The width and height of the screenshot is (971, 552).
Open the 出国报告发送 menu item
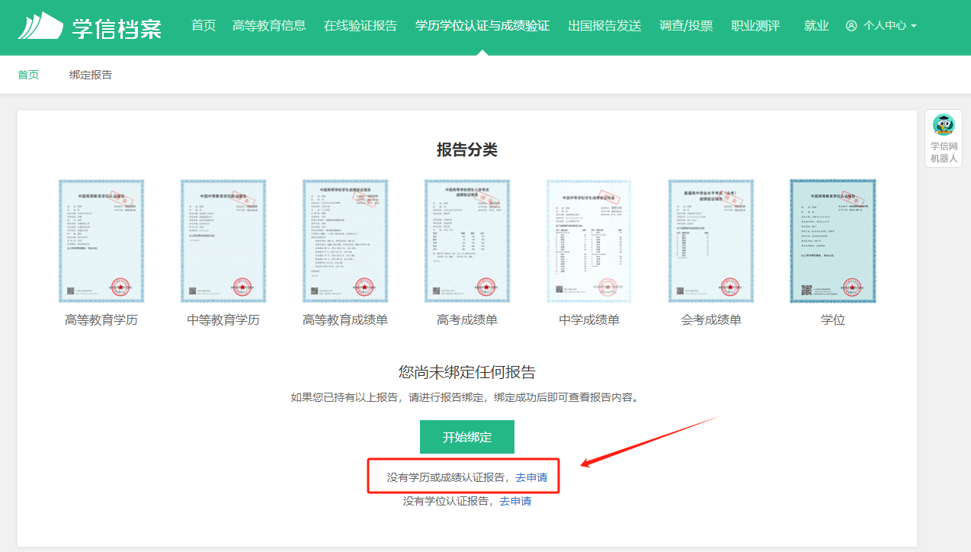pyautogui.click(x=604, y=26)
